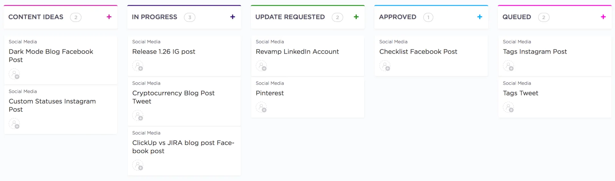Assign user to Checklist Facebook Post
Viewport: 615px width, 181px height.
(x=385, y=66)
